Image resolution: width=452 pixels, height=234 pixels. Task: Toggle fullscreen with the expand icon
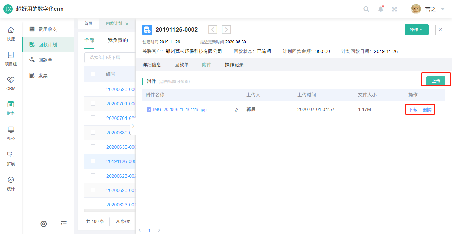tap(395, 9)
